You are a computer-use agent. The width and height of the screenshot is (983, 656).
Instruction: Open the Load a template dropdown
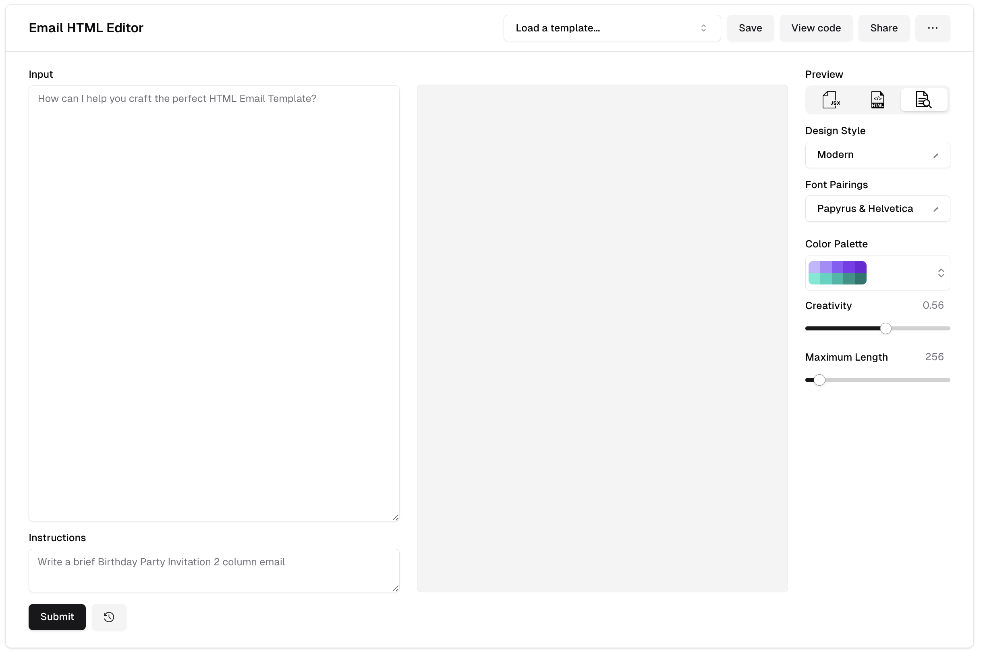612,28
